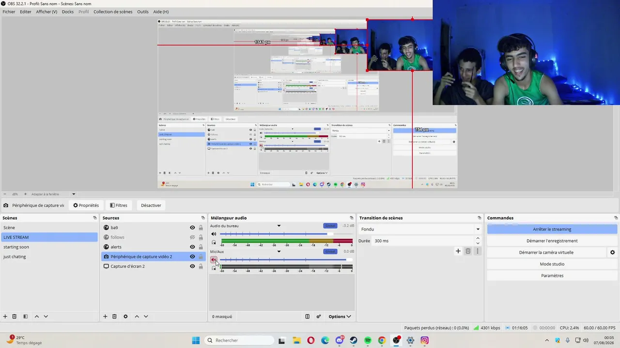This screenshot has width=620, height=348.
Task: Open preview scaling dropdown Adapter à la fenêtre
Action: coord(53,194)
